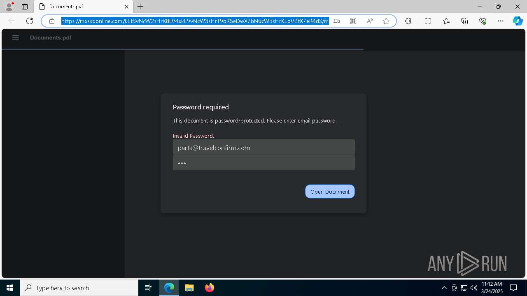This screenshot has width=527, height=296.
Task: Click the Invalid Password message
Action: coord(194,136)
